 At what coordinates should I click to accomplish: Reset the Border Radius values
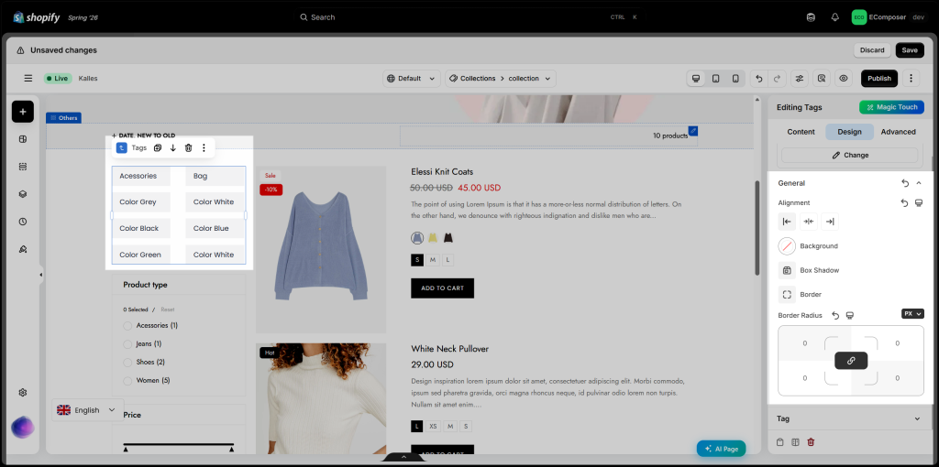(x=835, y=315)
